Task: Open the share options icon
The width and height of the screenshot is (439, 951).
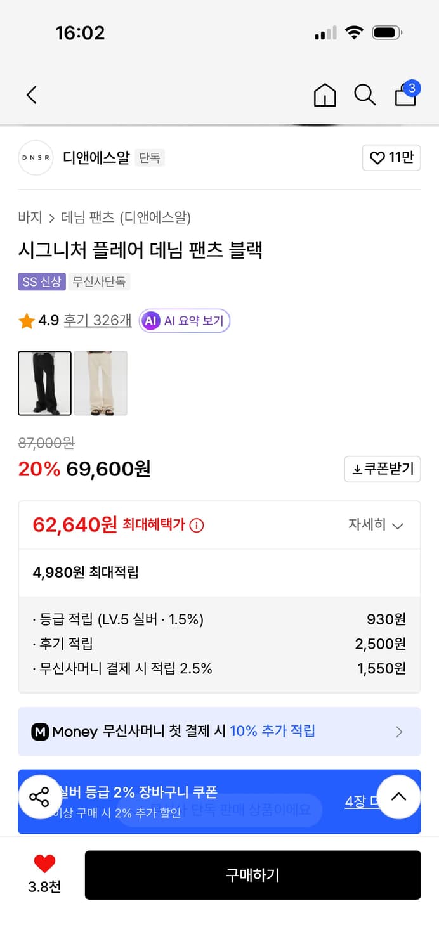Action: point(39,797)
